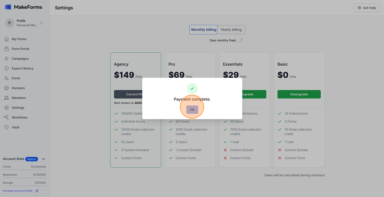Click the Agency badge in Account Stats
The width and height of the screenshot is (384, 197).
[32, 159]
